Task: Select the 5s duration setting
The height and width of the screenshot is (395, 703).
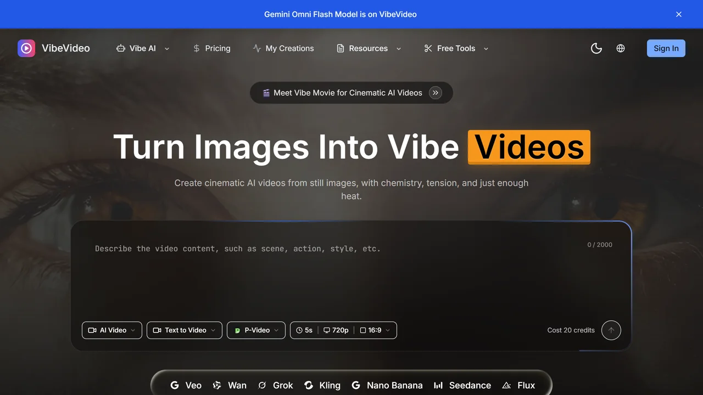Action: (304, 330)
